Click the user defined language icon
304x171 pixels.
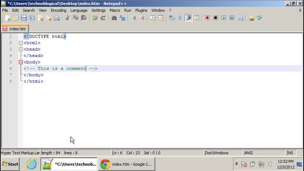click(x=196, y=18)
